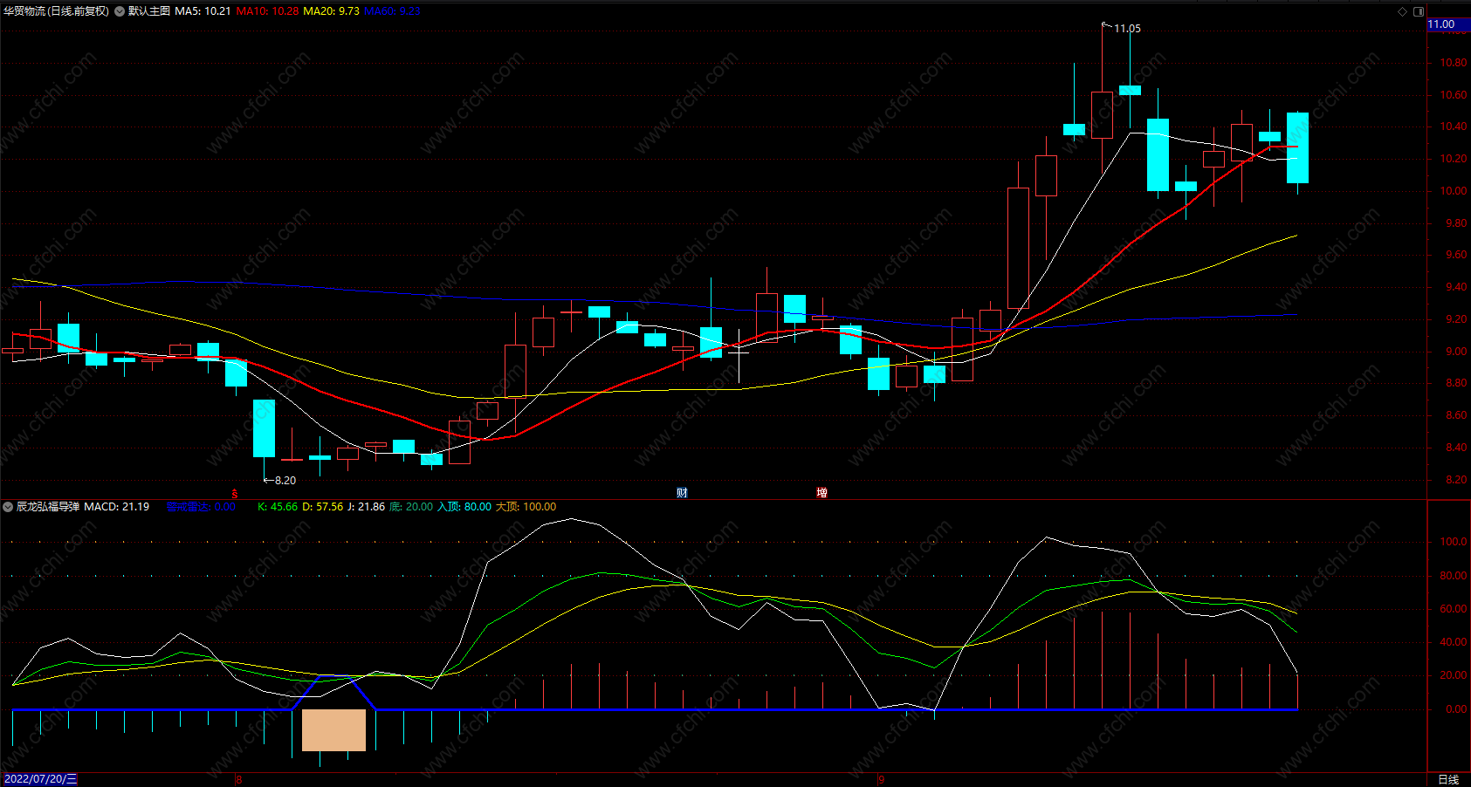Expand the main chart indicator dropdown arrow
Image resolution: width=1471 pixels, height=787 pixels.
[x=120, y=11]
